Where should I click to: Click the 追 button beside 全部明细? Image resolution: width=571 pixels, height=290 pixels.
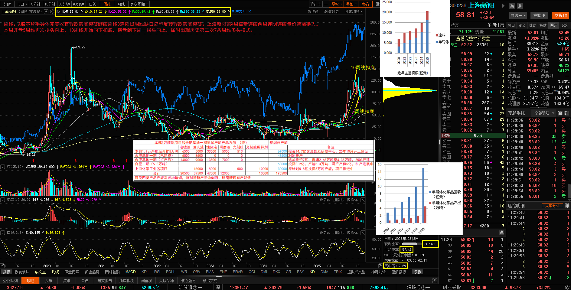[560, 113]
